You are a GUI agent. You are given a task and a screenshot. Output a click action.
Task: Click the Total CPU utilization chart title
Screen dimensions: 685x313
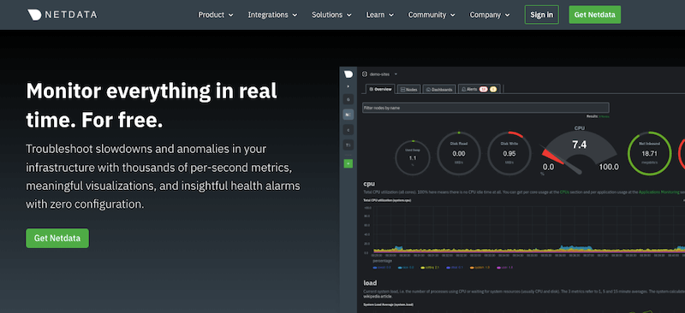tap(388, 200)
